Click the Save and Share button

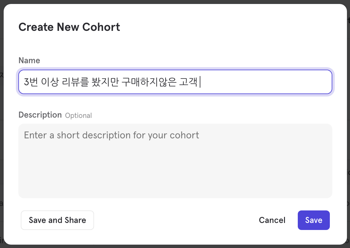pos(57,220)
